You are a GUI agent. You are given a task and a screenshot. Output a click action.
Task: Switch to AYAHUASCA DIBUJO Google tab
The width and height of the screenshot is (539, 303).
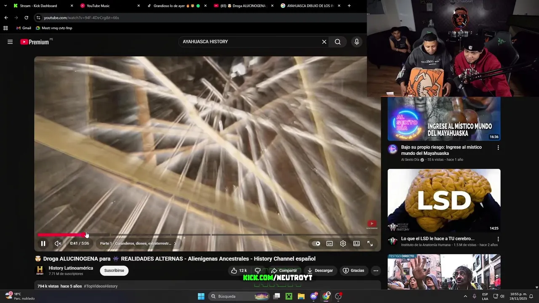pos(310,6)
